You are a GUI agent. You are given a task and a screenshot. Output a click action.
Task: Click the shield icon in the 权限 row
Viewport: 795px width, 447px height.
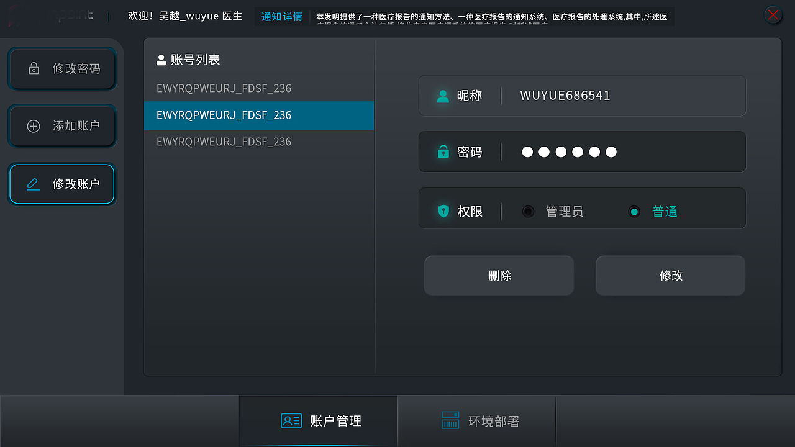tap(443, 211)
